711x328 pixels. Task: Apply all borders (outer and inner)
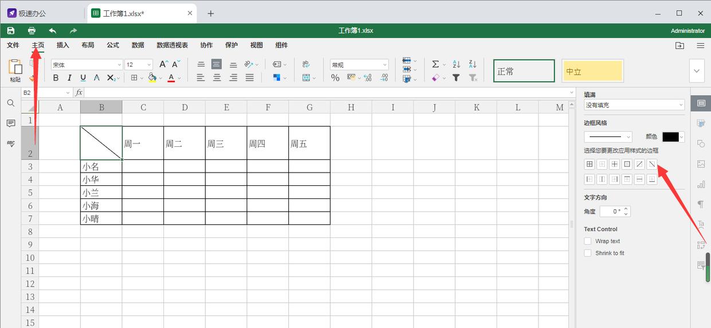click(x=589, y=164)
